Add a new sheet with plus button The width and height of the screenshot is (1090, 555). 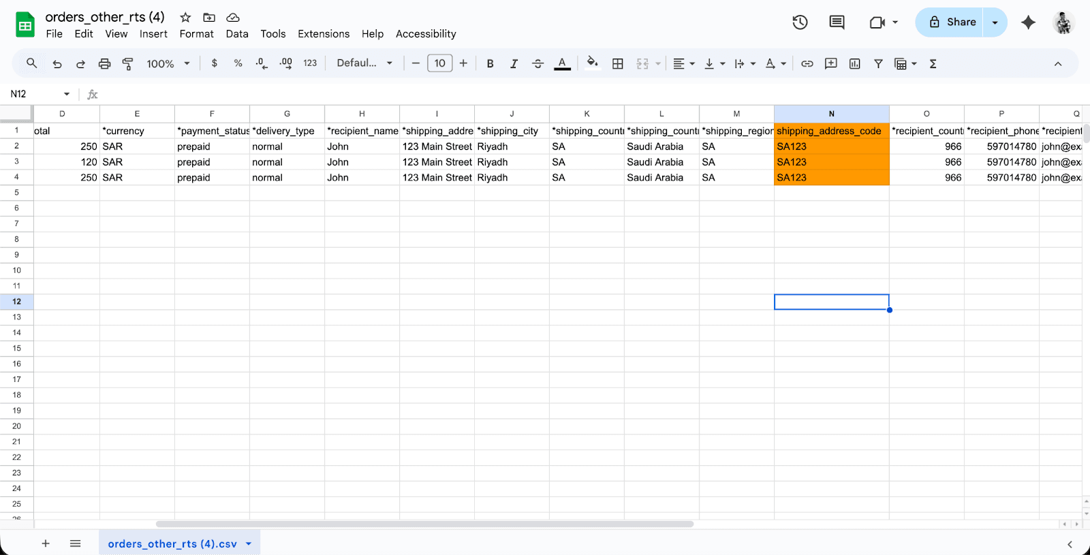[46, 543]
